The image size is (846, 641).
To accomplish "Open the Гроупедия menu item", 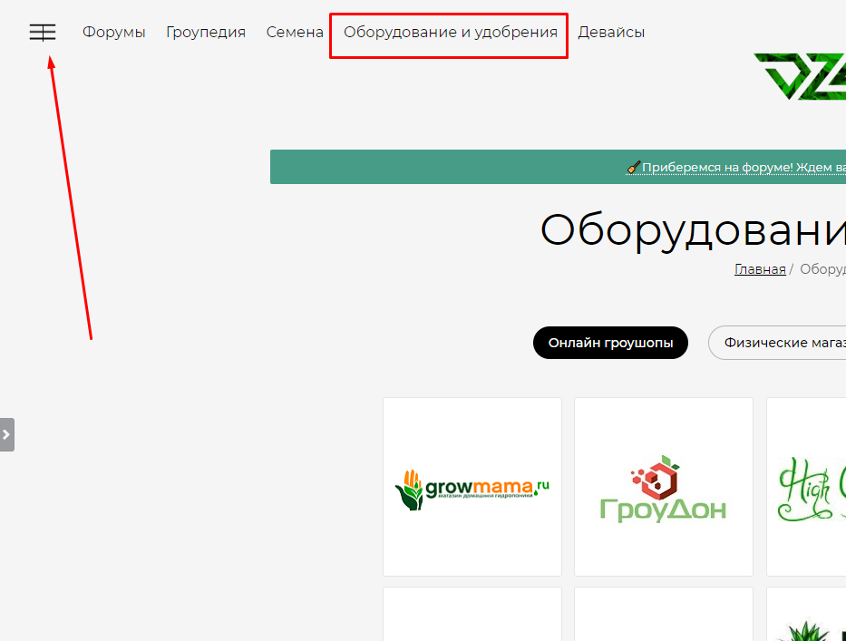I will point(206,33).
